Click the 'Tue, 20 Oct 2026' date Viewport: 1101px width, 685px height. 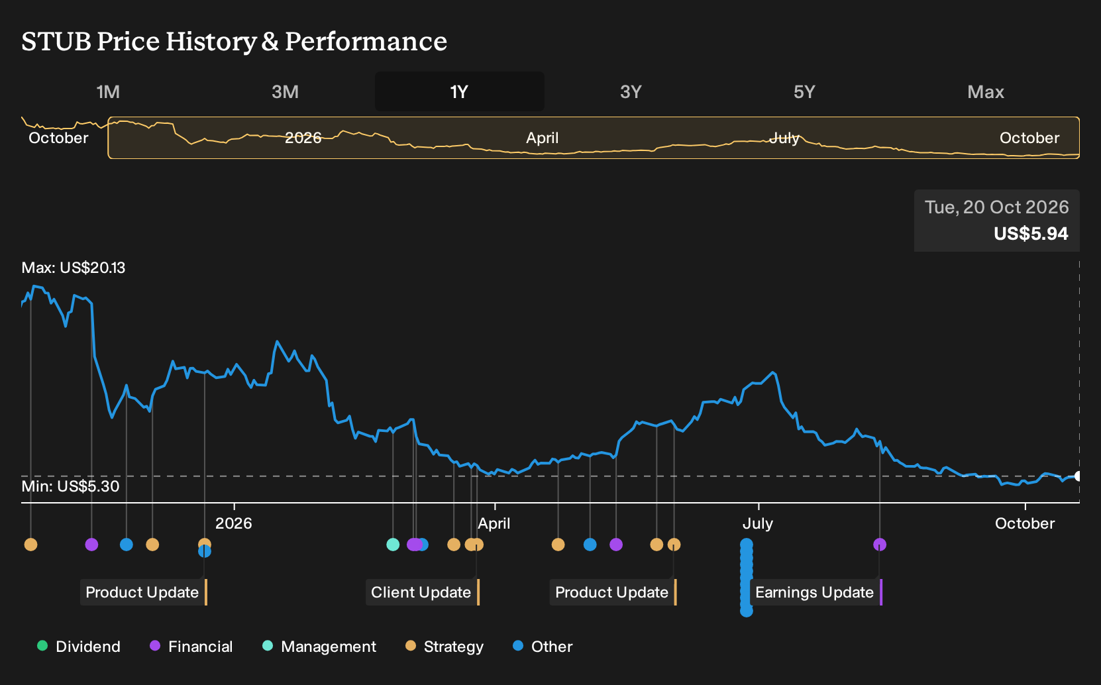point(996,207)
